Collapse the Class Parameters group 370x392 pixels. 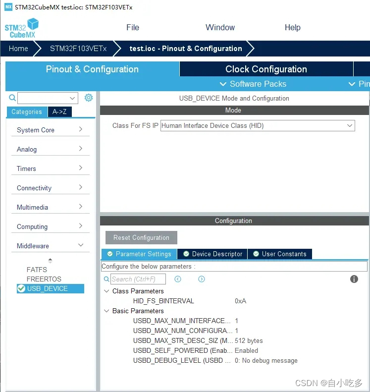[106, 291]
